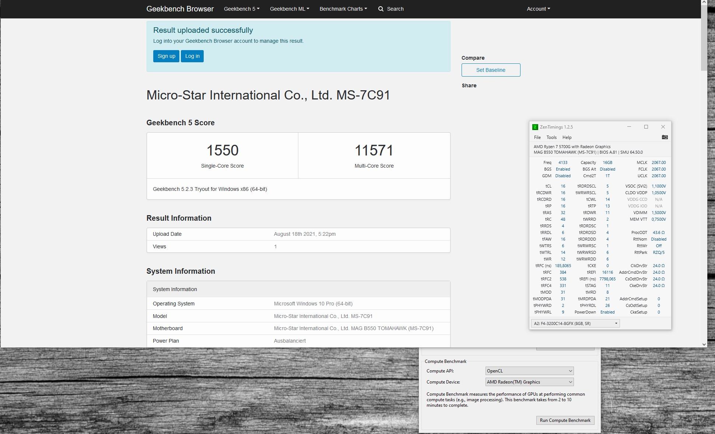Click the Geekbench 5.2.3 Tryout version text
Screen dimensions: 715x434
pyautogui.click(x=210, y=189)
